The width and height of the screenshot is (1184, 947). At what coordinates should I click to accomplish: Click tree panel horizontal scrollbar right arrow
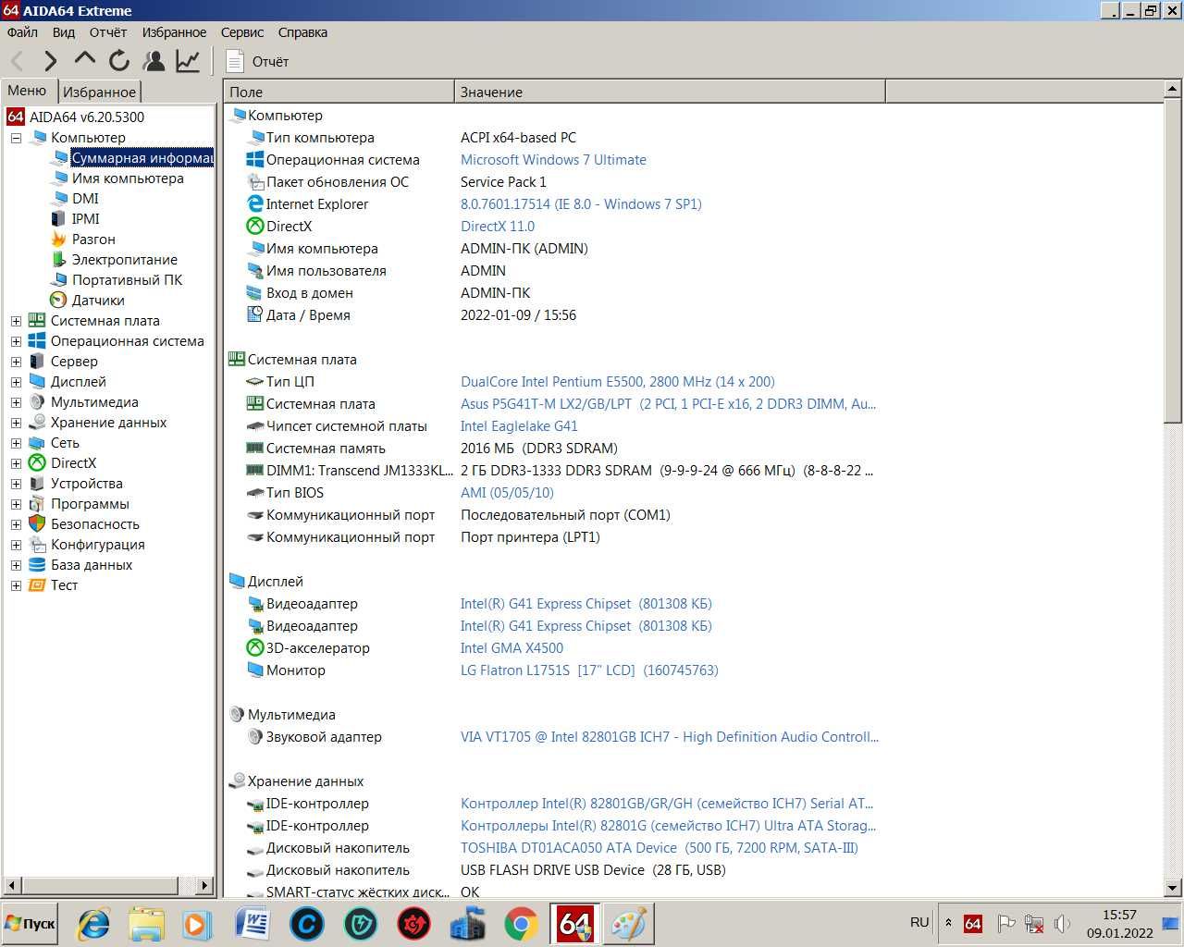pyautogui.click(x=205, y=885)
